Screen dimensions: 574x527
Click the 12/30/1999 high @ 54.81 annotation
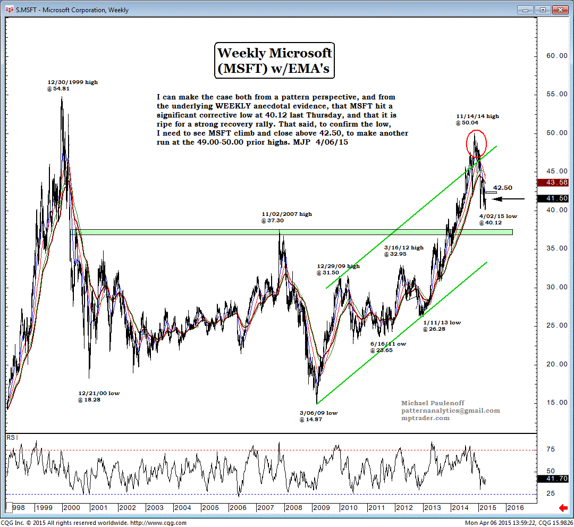tap(72, 85)
